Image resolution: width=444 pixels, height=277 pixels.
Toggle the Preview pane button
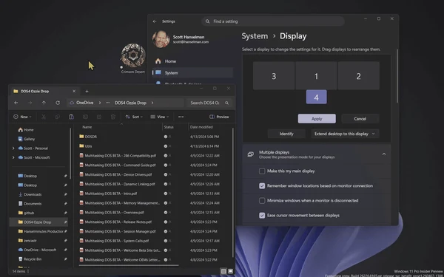tap(219, 117)
